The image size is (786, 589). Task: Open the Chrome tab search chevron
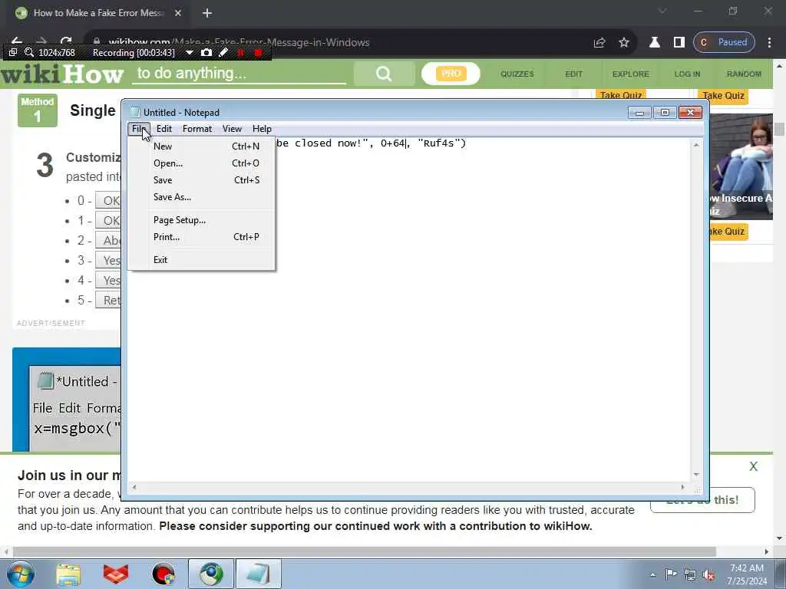point(662,11)
